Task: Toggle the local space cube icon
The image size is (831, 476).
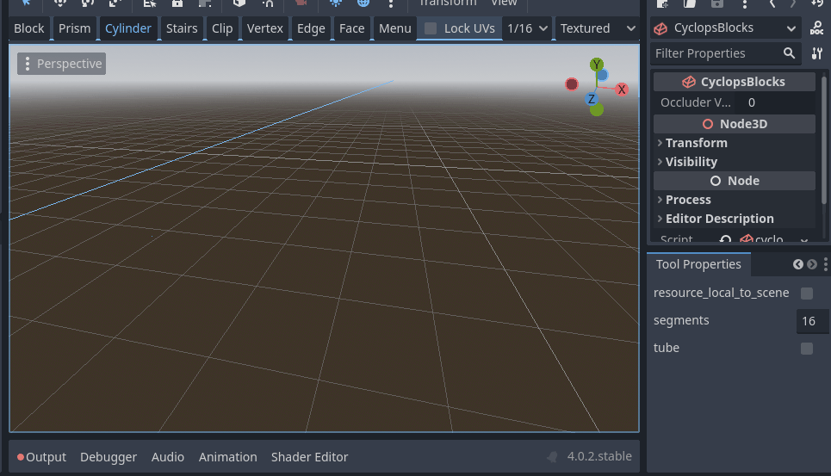Action: coord(239,3)
